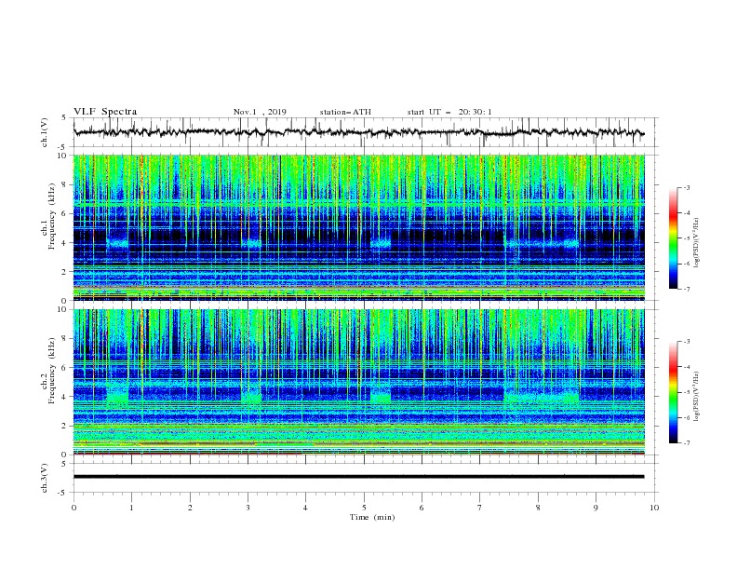Click the "ch.3(V)" axis label
The height and width of the screenshot is (570, 737).
click(x=45, y=478)
